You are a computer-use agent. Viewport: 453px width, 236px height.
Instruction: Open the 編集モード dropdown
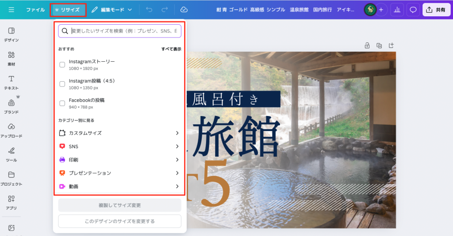[111, 10]
